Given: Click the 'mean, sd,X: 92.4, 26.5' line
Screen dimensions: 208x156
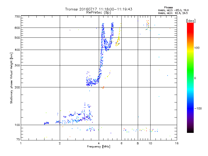Looking at the screenshot, I should [x=173, y=13].
